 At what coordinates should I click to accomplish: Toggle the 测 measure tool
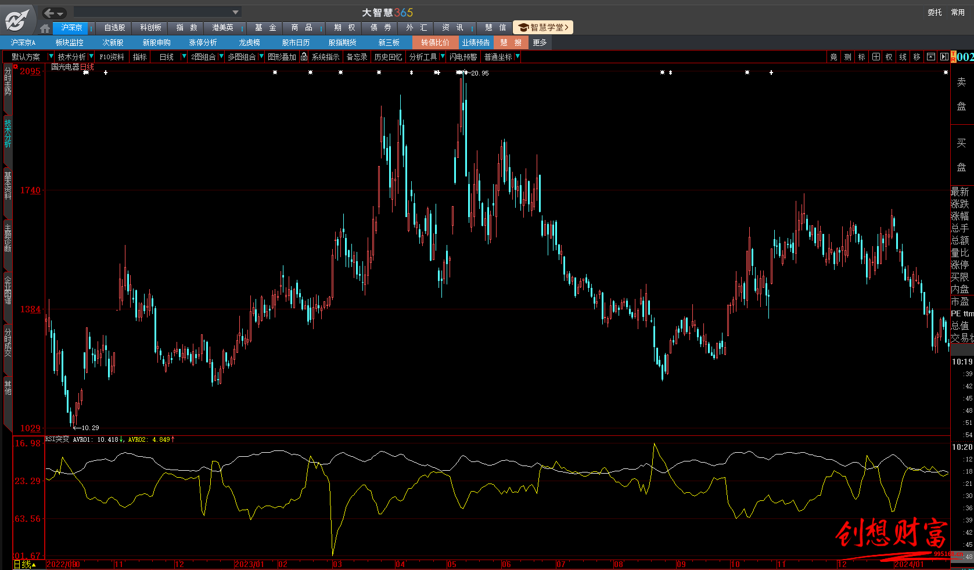(847, 57)
